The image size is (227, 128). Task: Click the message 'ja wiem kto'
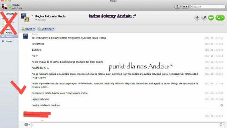pyautogui.click(x=38, y=44)
